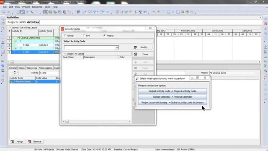Click the Activity Code column header in details
Screen dimensions: 268x151
point(22,78)
